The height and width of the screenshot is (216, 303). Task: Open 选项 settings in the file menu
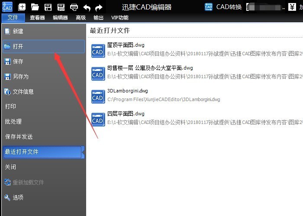coord(44,197)
